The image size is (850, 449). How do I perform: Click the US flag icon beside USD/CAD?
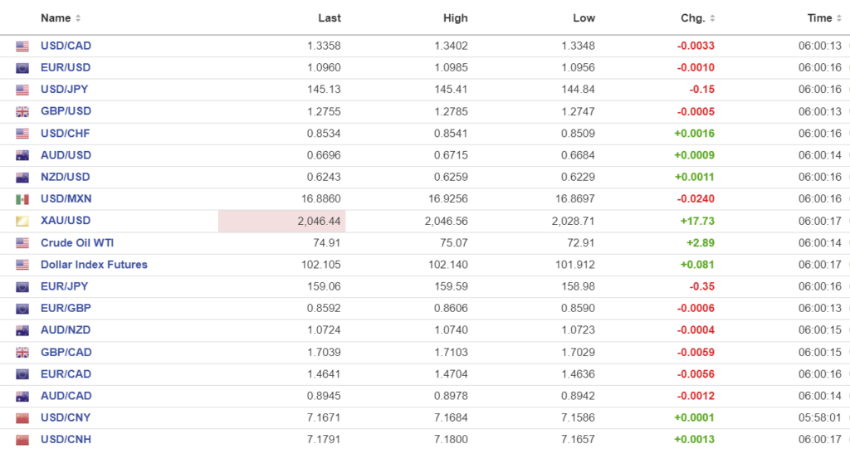click(22, 46)
